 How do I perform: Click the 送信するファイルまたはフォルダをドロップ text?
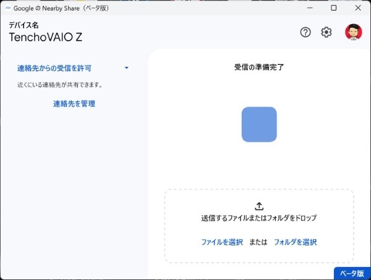tap(259, 218)
